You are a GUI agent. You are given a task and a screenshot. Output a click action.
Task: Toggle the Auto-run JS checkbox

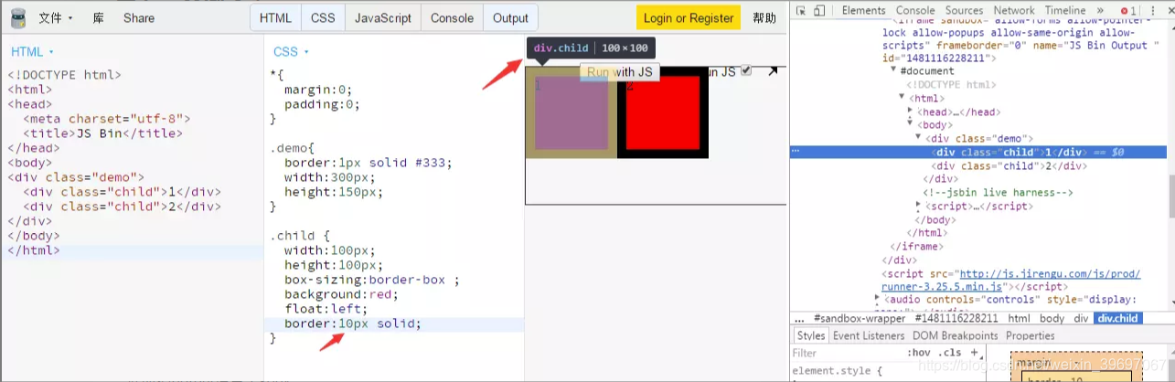[x=746, y=70]
